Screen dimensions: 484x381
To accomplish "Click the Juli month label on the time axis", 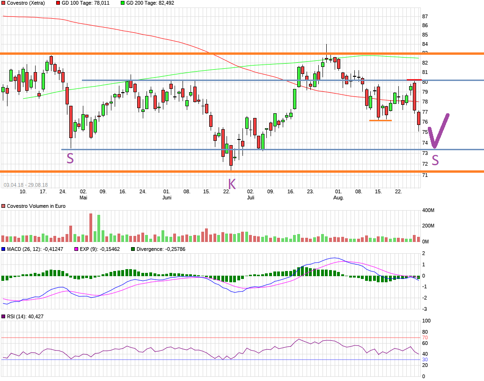I will point(250,198).
